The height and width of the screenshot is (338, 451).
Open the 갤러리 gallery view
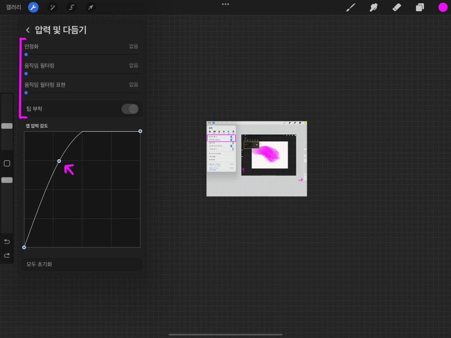tap(14, 7)
